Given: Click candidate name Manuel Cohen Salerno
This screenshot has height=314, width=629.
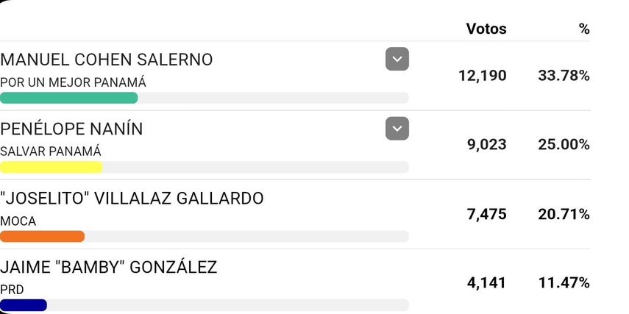Looking at the screenshot, I should pos(107,60).
